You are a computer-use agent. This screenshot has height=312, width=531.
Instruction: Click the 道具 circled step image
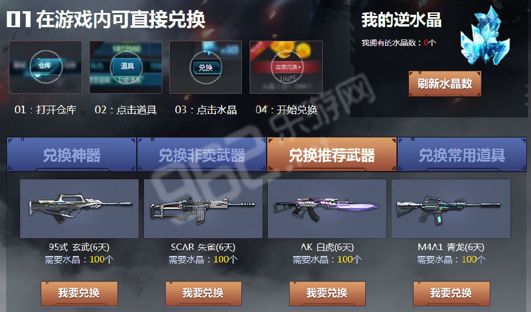coord(126,67)
